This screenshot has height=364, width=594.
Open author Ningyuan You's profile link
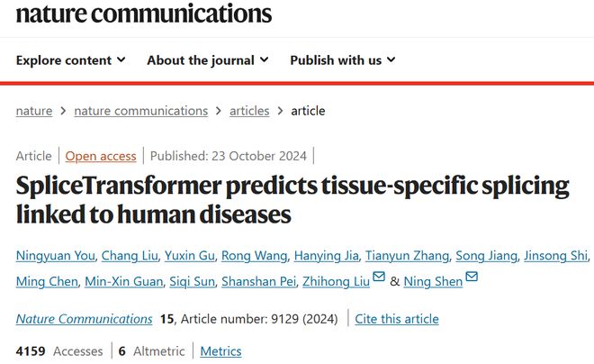coord(55,256)
